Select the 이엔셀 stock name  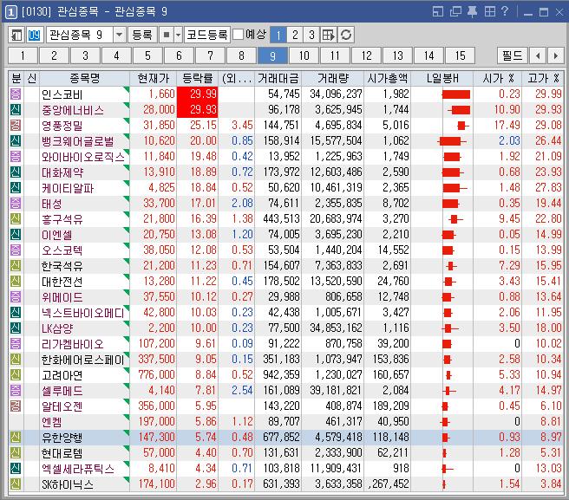point(56,235)
